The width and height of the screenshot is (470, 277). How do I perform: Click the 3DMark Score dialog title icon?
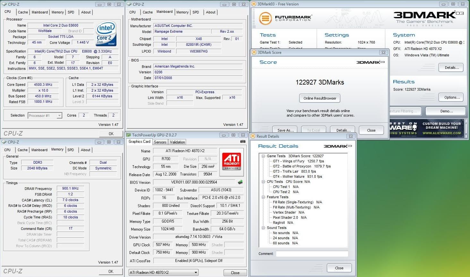pyautogui.click(x=254, y=52)
